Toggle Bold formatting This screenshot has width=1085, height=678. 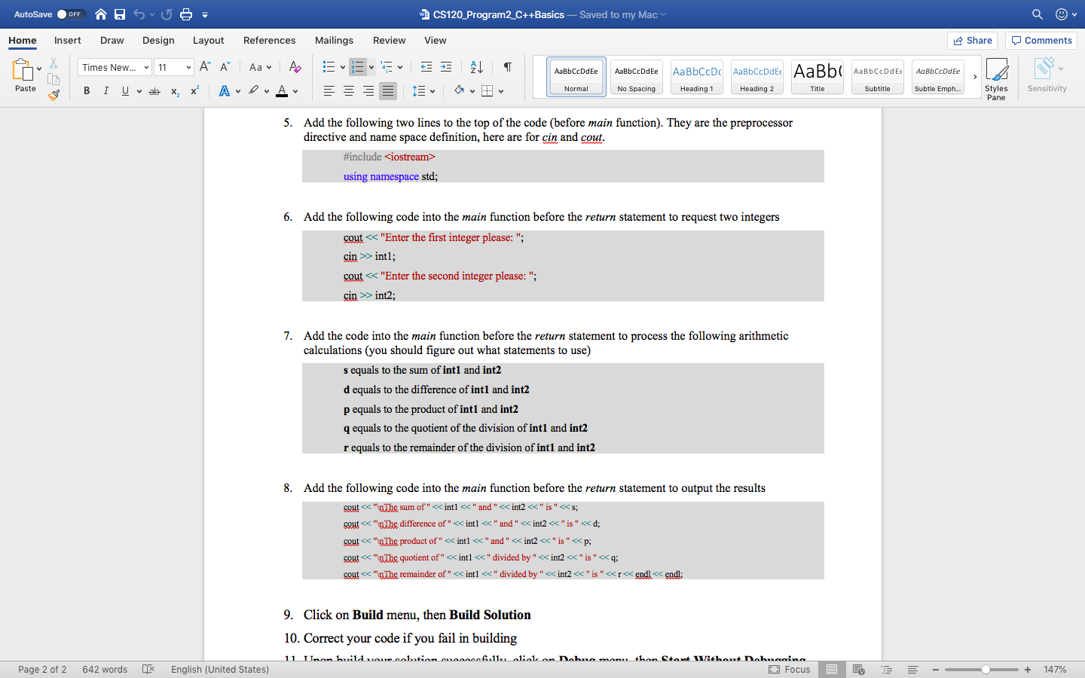click(x=87, y=91)
